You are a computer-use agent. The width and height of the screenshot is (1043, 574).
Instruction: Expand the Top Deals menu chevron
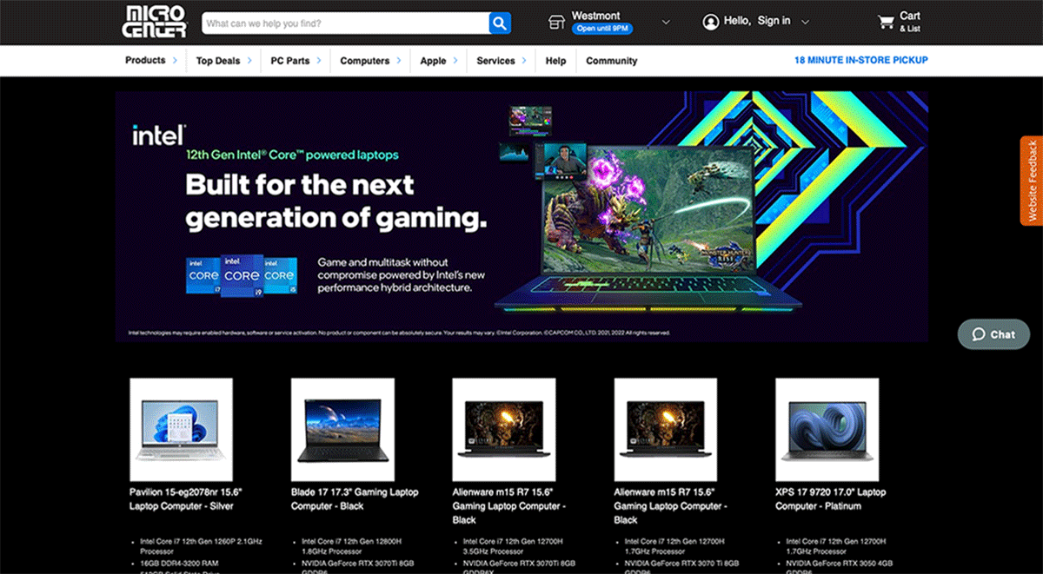[249, 61]
